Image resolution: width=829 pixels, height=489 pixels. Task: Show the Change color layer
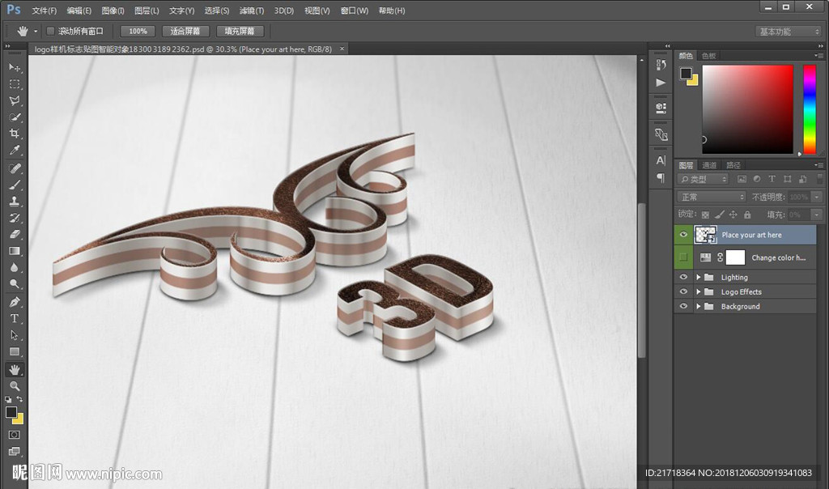684,257
